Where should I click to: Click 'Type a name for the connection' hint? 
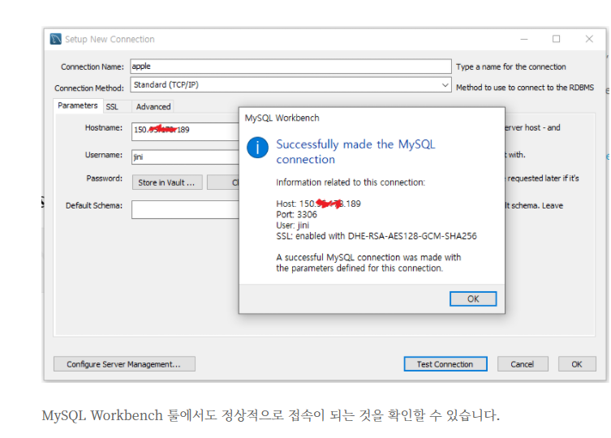tap(511, 67)
